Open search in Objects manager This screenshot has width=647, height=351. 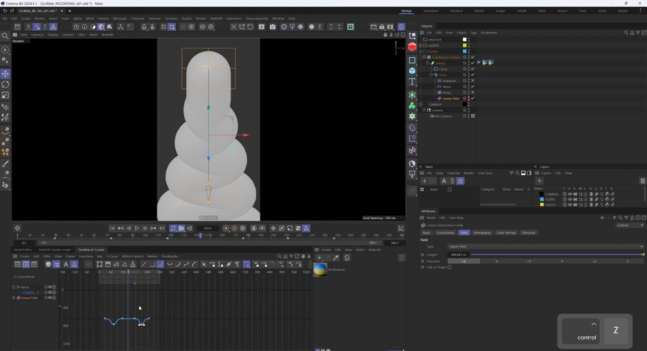[626, 33]
